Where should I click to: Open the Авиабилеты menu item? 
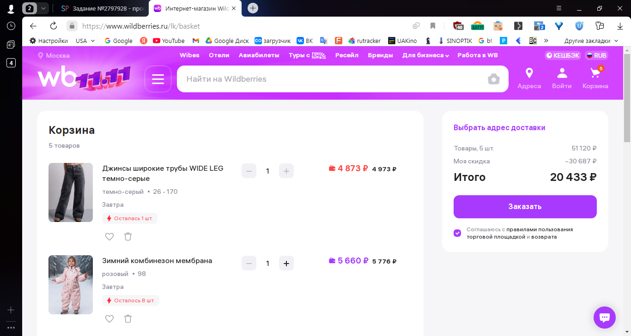(259, 55)
